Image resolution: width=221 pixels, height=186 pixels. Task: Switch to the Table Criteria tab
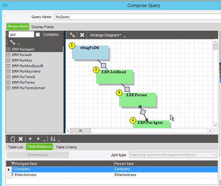pyautogui.click(x=66, y=147)
